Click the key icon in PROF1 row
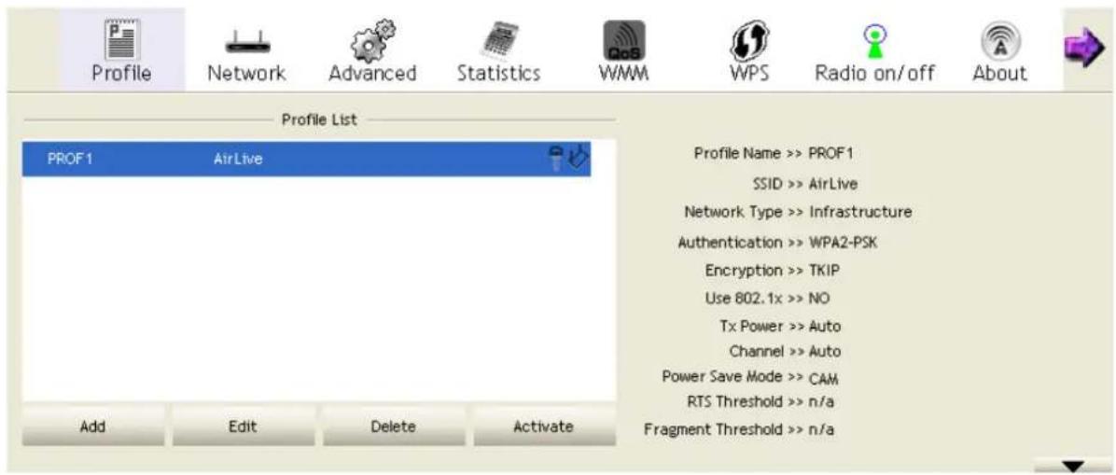The height and width of the screenshot is (475, 1116). (556, 158)
